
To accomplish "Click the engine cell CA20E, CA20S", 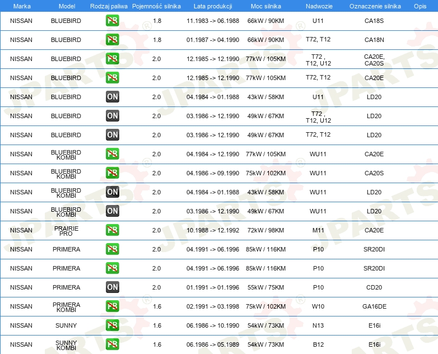I will pyautogui.click(x=374, y=60).
